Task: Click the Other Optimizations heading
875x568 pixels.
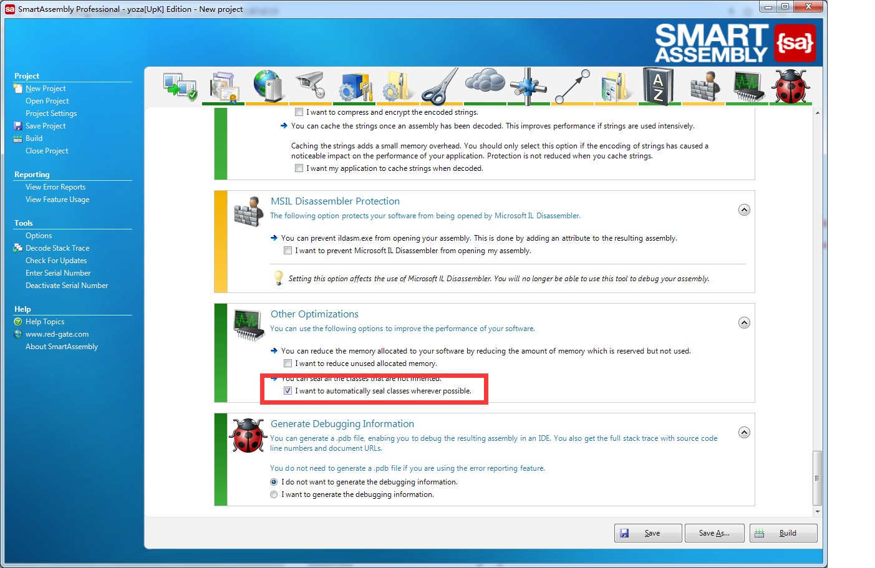Action: pyautogui.click(x=314, y=314)
